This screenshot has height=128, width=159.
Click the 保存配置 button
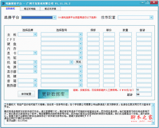[x=26, y=94]
